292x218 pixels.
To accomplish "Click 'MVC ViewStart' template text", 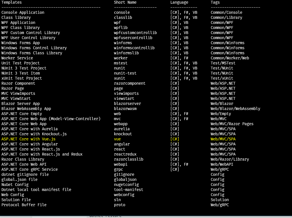I will (16, 98).
